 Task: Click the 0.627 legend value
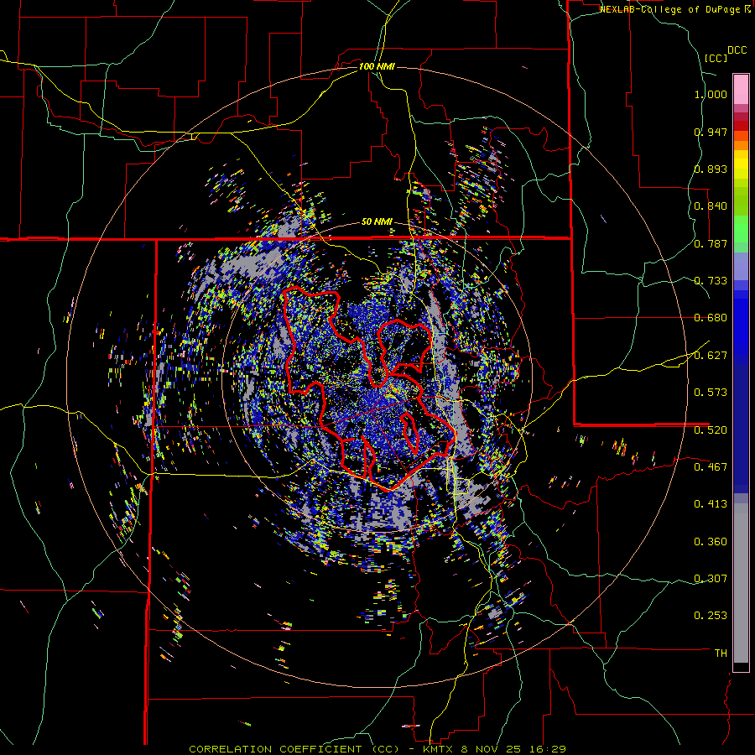(711, 356)
